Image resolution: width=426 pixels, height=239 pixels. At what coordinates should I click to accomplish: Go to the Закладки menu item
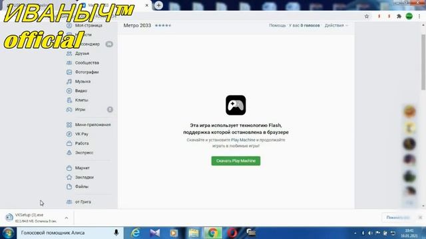click(x=85, y=177)
